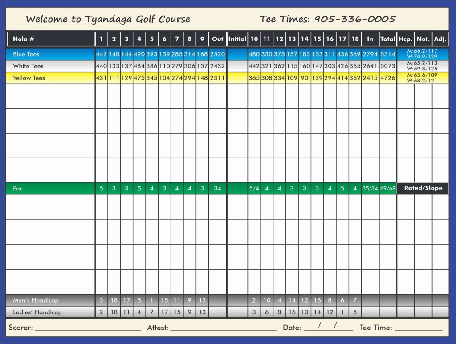Select the 'Hcp.' column header
The width and height of the screenshot is (456, 344).
405,39
